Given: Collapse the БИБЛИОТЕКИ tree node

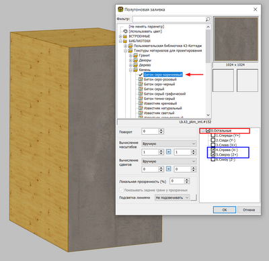Looking at the screenshot, I should [x=120, y=41].
